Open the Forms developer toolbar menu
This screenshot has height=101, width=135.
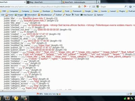(x=10, y=15)
